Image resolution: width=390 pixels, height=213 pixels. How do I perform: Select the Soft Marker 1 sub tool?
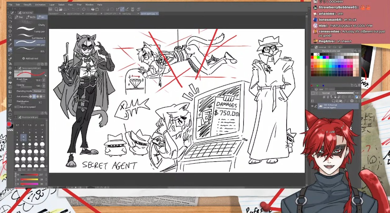click(x=30, y=36)
